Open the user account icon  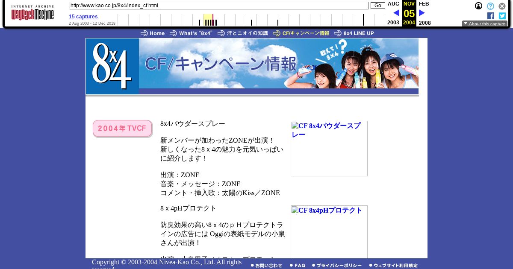point(479,6)
